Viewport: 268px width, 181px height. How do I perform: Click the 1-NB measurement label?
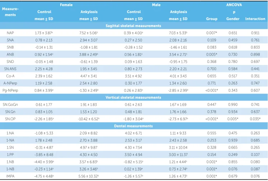coord(10,169)
